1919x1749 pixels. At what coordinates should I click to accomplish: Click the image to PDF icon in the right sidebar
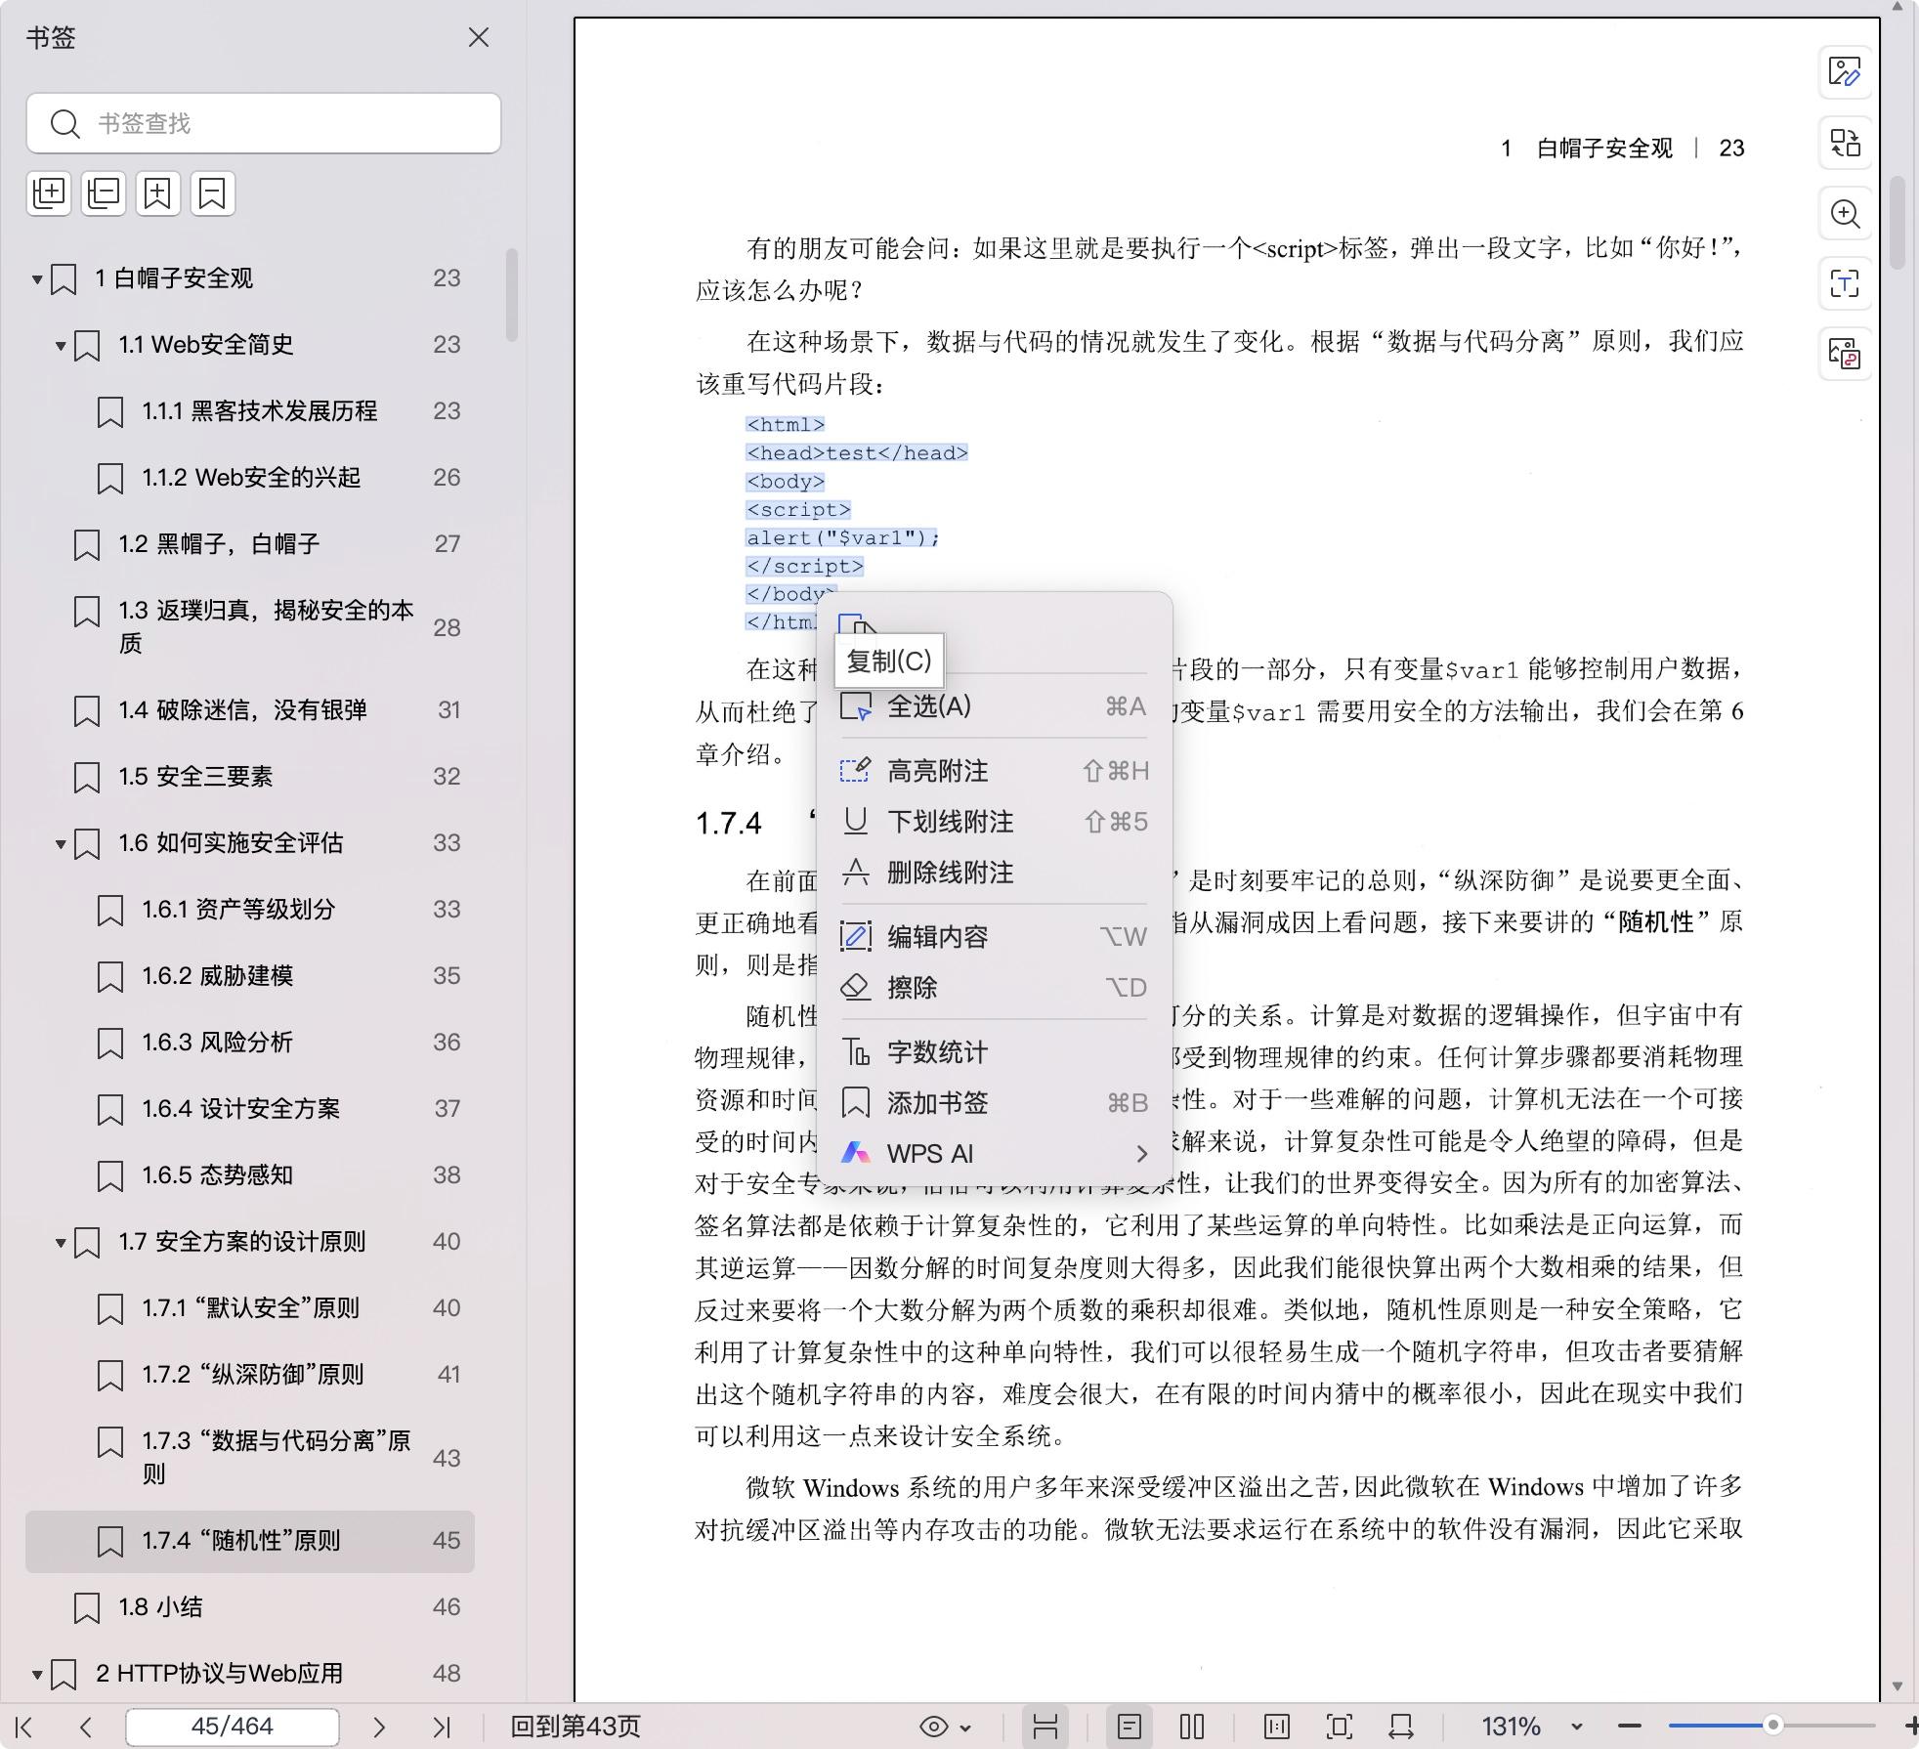pos(1845,354)
